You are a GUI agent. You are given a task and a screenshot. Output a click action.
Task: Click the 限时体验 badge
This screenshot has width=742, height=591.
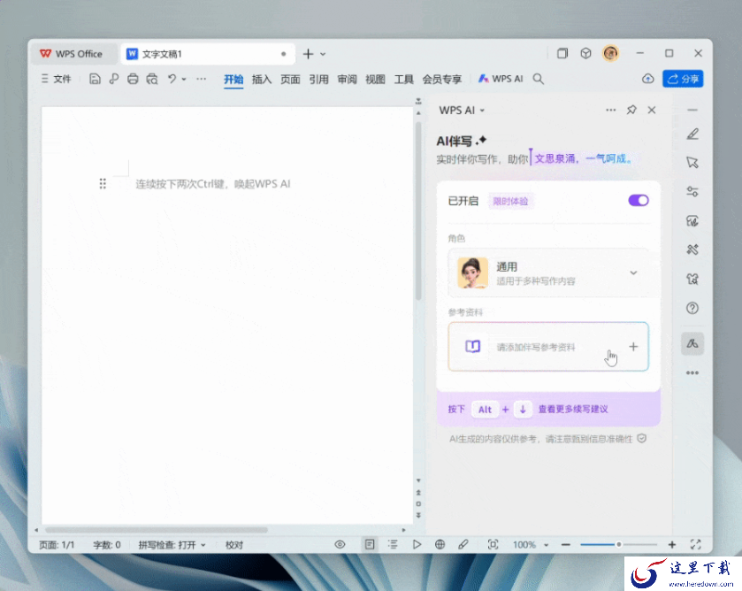click(x=510, y=201)
